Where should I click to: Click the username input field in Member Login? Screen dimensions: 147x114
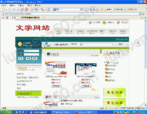tap(32, 51)
